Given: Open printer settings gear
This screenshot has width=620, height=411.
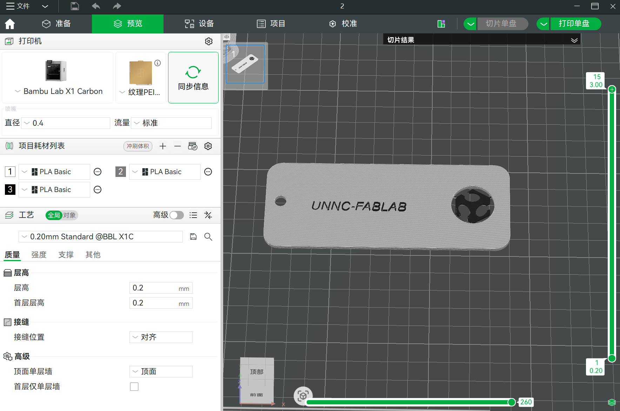Looking at the screenshot, I should [x=209, y=41].
